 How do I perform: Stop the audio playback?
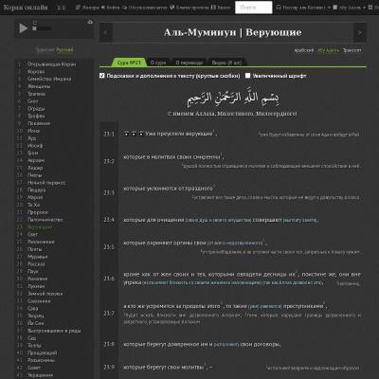pyautogui.click(x=34, y=28)
